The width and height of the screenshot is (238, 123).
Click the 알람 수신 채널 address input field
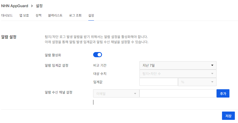point(178,94)
